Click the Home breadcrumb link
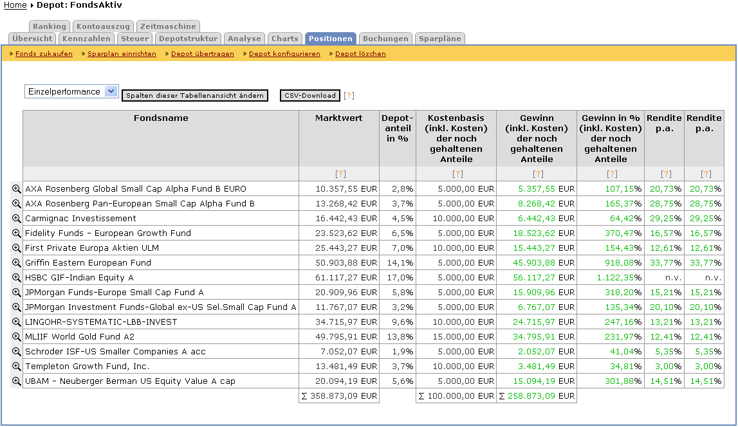 [15, 5]
